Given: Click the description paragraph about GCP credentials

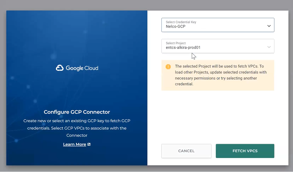Looking at the screenshot, I should 77,128.
